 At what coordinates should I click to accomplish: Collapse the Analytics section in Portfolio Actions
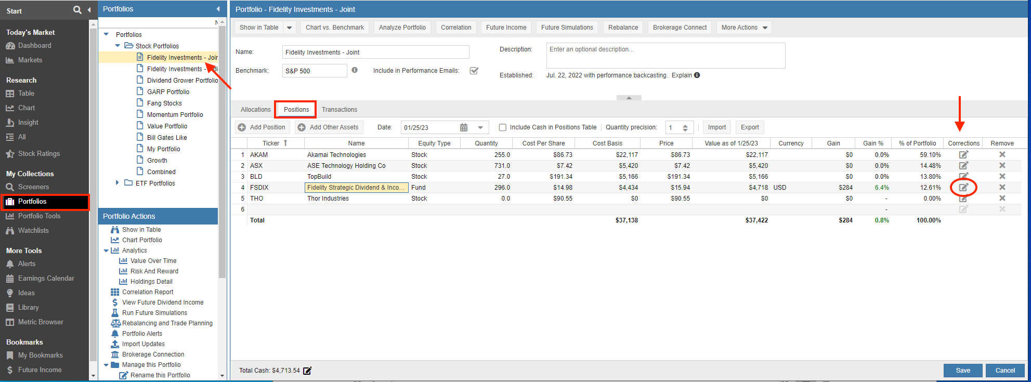coord(106,251)
